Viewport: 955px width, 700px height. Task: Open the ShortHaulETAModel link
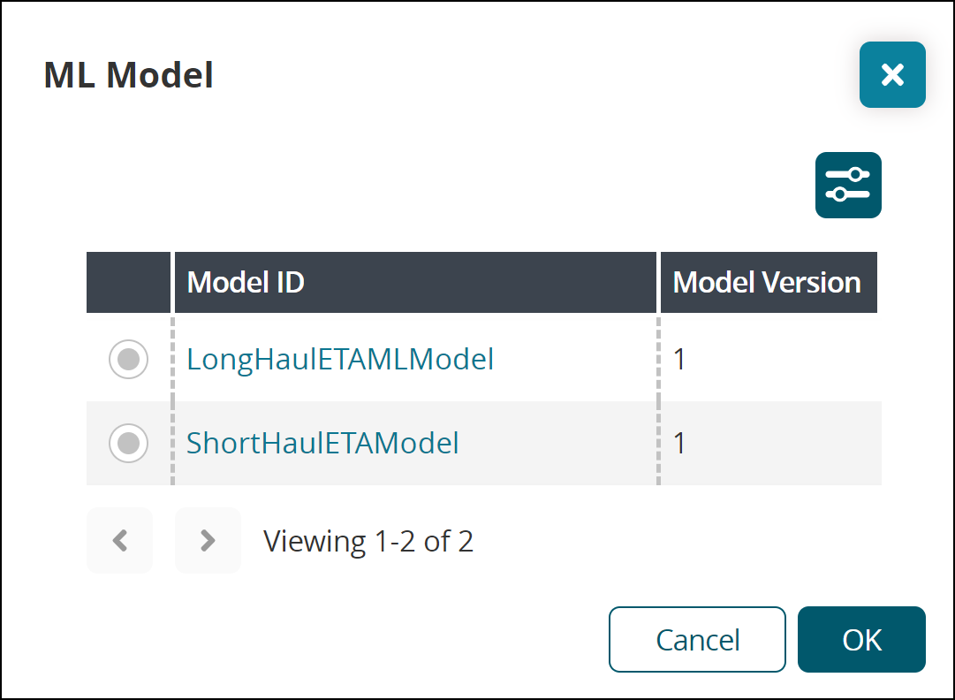pos(322,443)
